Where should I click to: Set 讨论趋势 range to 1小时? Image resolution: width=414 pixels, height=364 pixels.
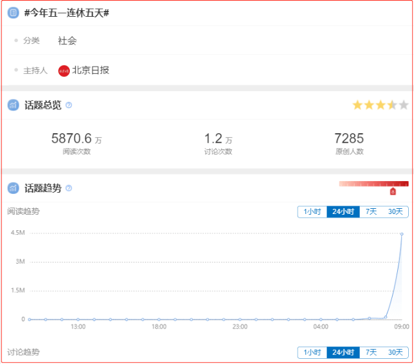tap(312, 352)
